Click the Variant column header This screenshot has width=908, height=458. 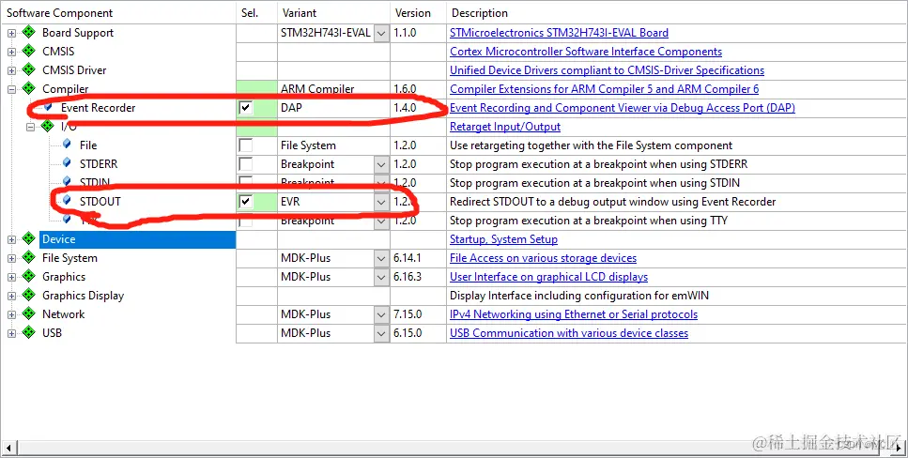(333, 13)
